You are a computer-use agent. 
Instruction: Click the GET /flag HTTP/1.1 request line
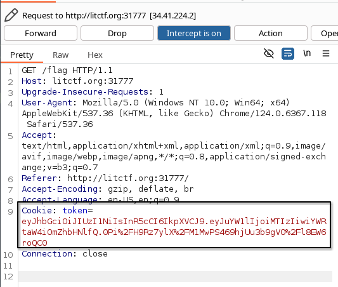click(x=67, y=70)
